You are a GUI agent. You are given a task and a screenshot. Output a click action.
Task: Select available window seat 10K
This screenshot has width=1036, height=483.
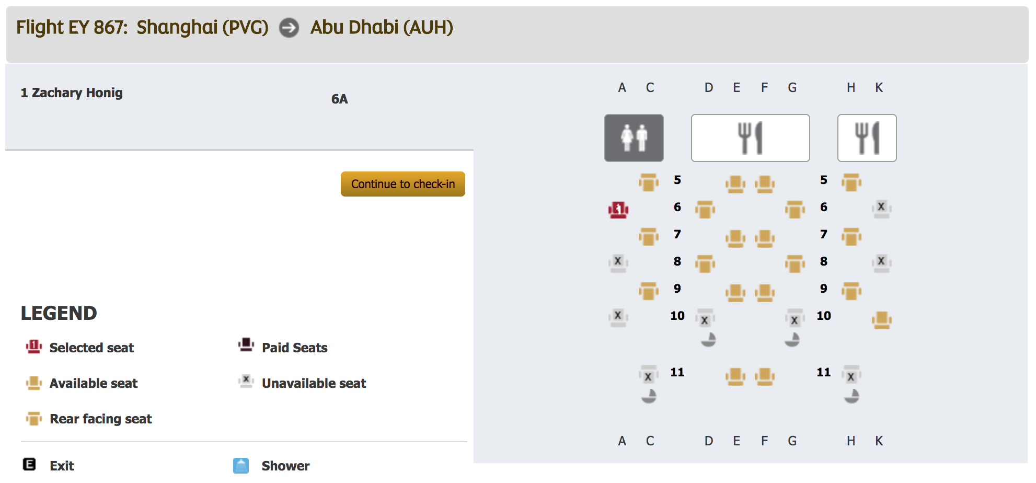881,319
